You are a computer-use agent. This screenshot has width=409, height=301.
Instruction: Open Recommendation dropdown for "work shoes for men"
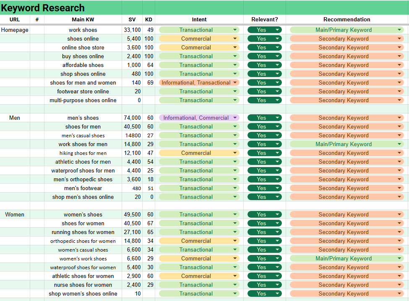pos(399,144)
